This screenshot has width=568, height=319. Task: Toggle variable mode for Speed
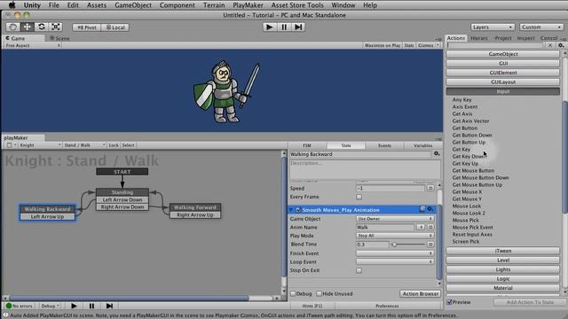(x=430, y=188)
